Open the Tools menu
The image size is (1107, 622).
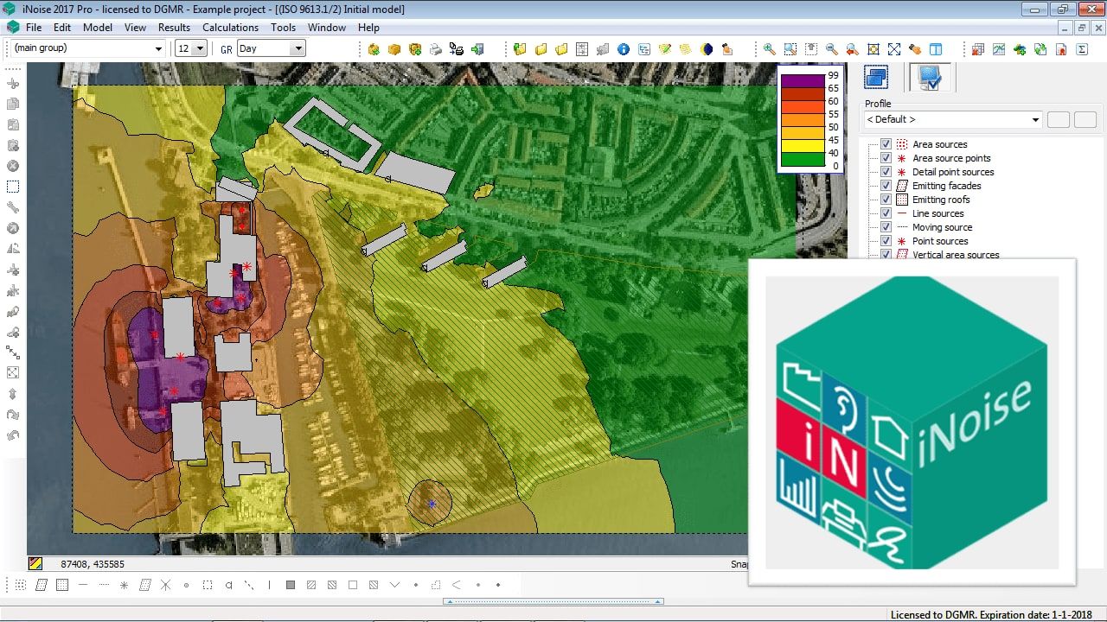coord(284,28)
